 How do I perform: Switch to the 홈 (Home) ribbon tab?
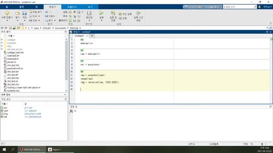pos(7,7)
